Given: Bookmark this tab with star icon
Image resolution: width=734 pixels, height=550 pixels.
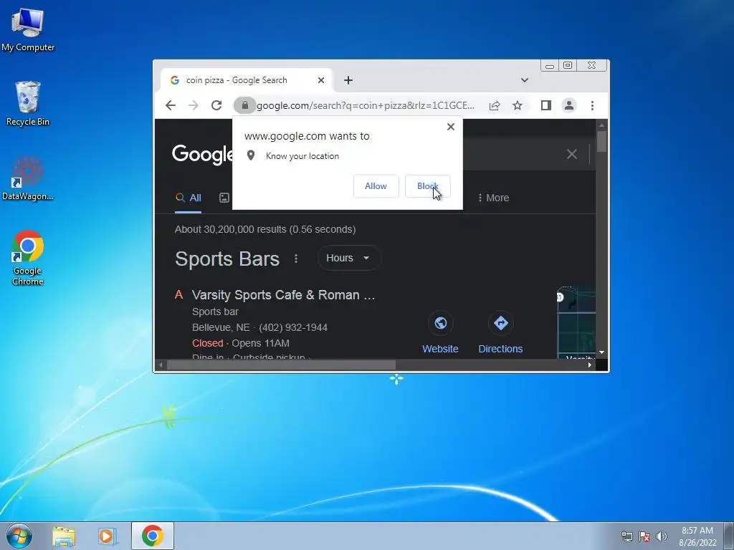Looking at the screenshot, I should (518, 105).
